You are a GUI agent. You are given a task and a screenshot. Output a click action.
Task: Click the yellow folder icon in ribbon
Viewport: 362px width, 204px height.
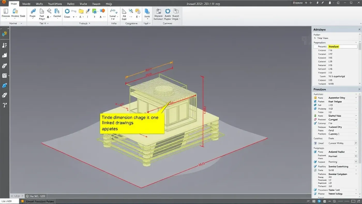click(x=81, y=11)
